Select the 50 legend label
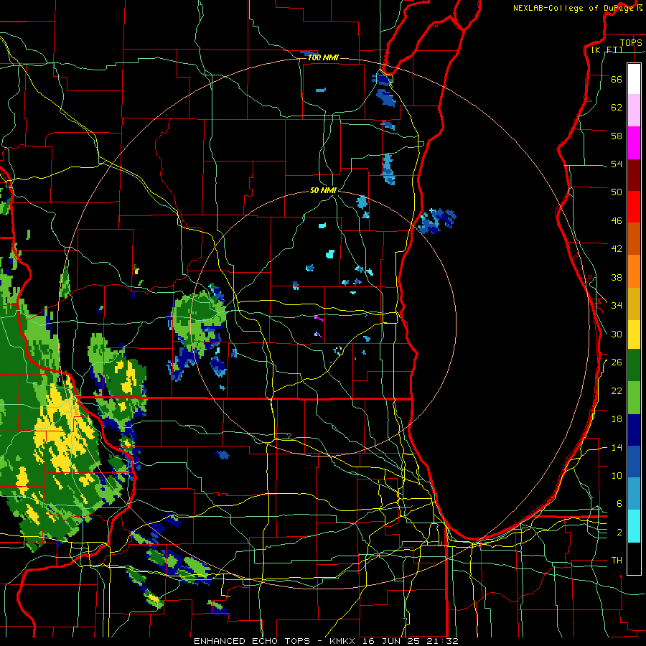The height and width of the screenshot is (646, 646). click(x=617, y=192)
